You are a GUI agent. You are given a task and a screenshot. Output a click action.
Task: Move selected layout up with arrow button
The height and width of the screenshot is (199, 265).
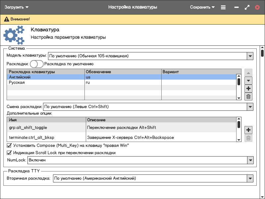(248, 72)
